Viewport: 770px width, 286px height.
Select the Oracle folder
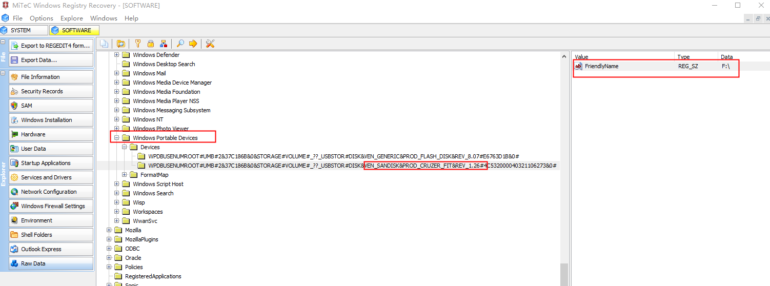click(x=133, y=258)
